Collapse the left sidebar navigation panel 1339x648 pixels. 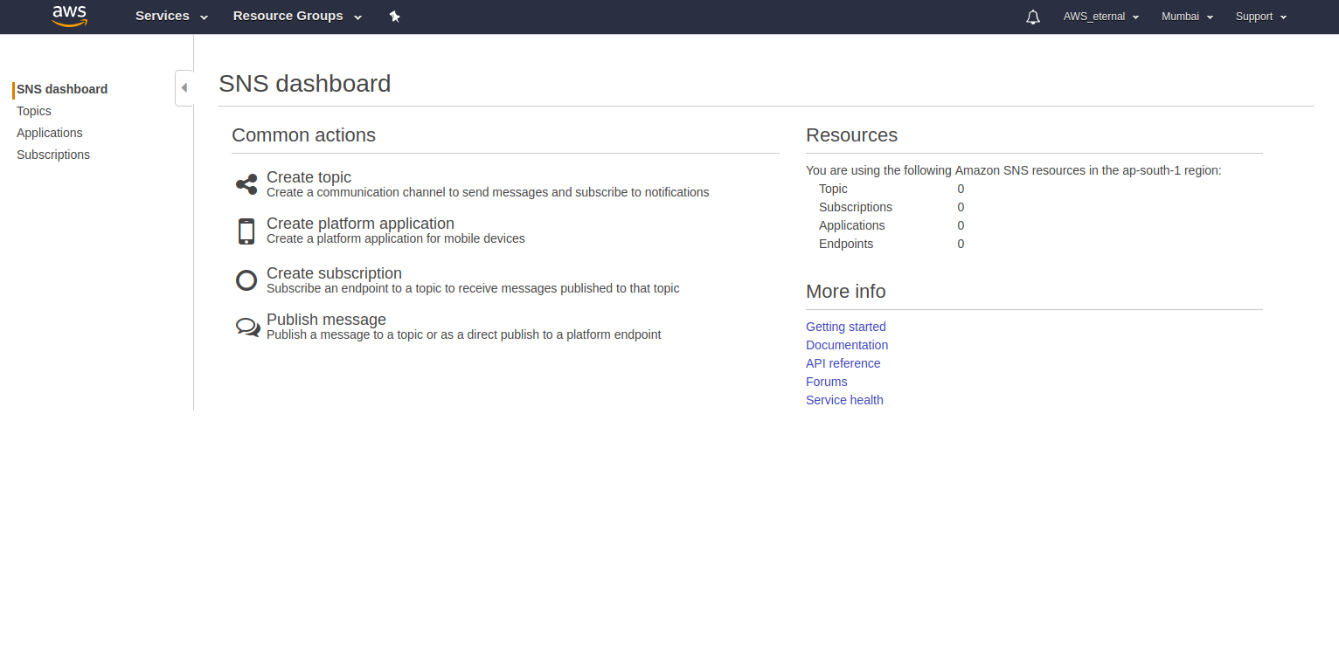coord(184,88)
